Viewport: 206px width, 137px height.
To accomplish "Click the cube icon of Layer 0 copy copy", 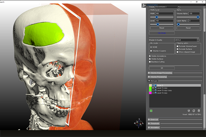I will tap(156, 90).
